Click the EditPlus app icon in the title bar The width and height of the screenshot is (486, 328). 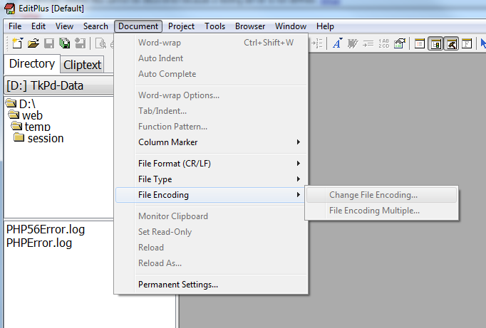(9, 9)
